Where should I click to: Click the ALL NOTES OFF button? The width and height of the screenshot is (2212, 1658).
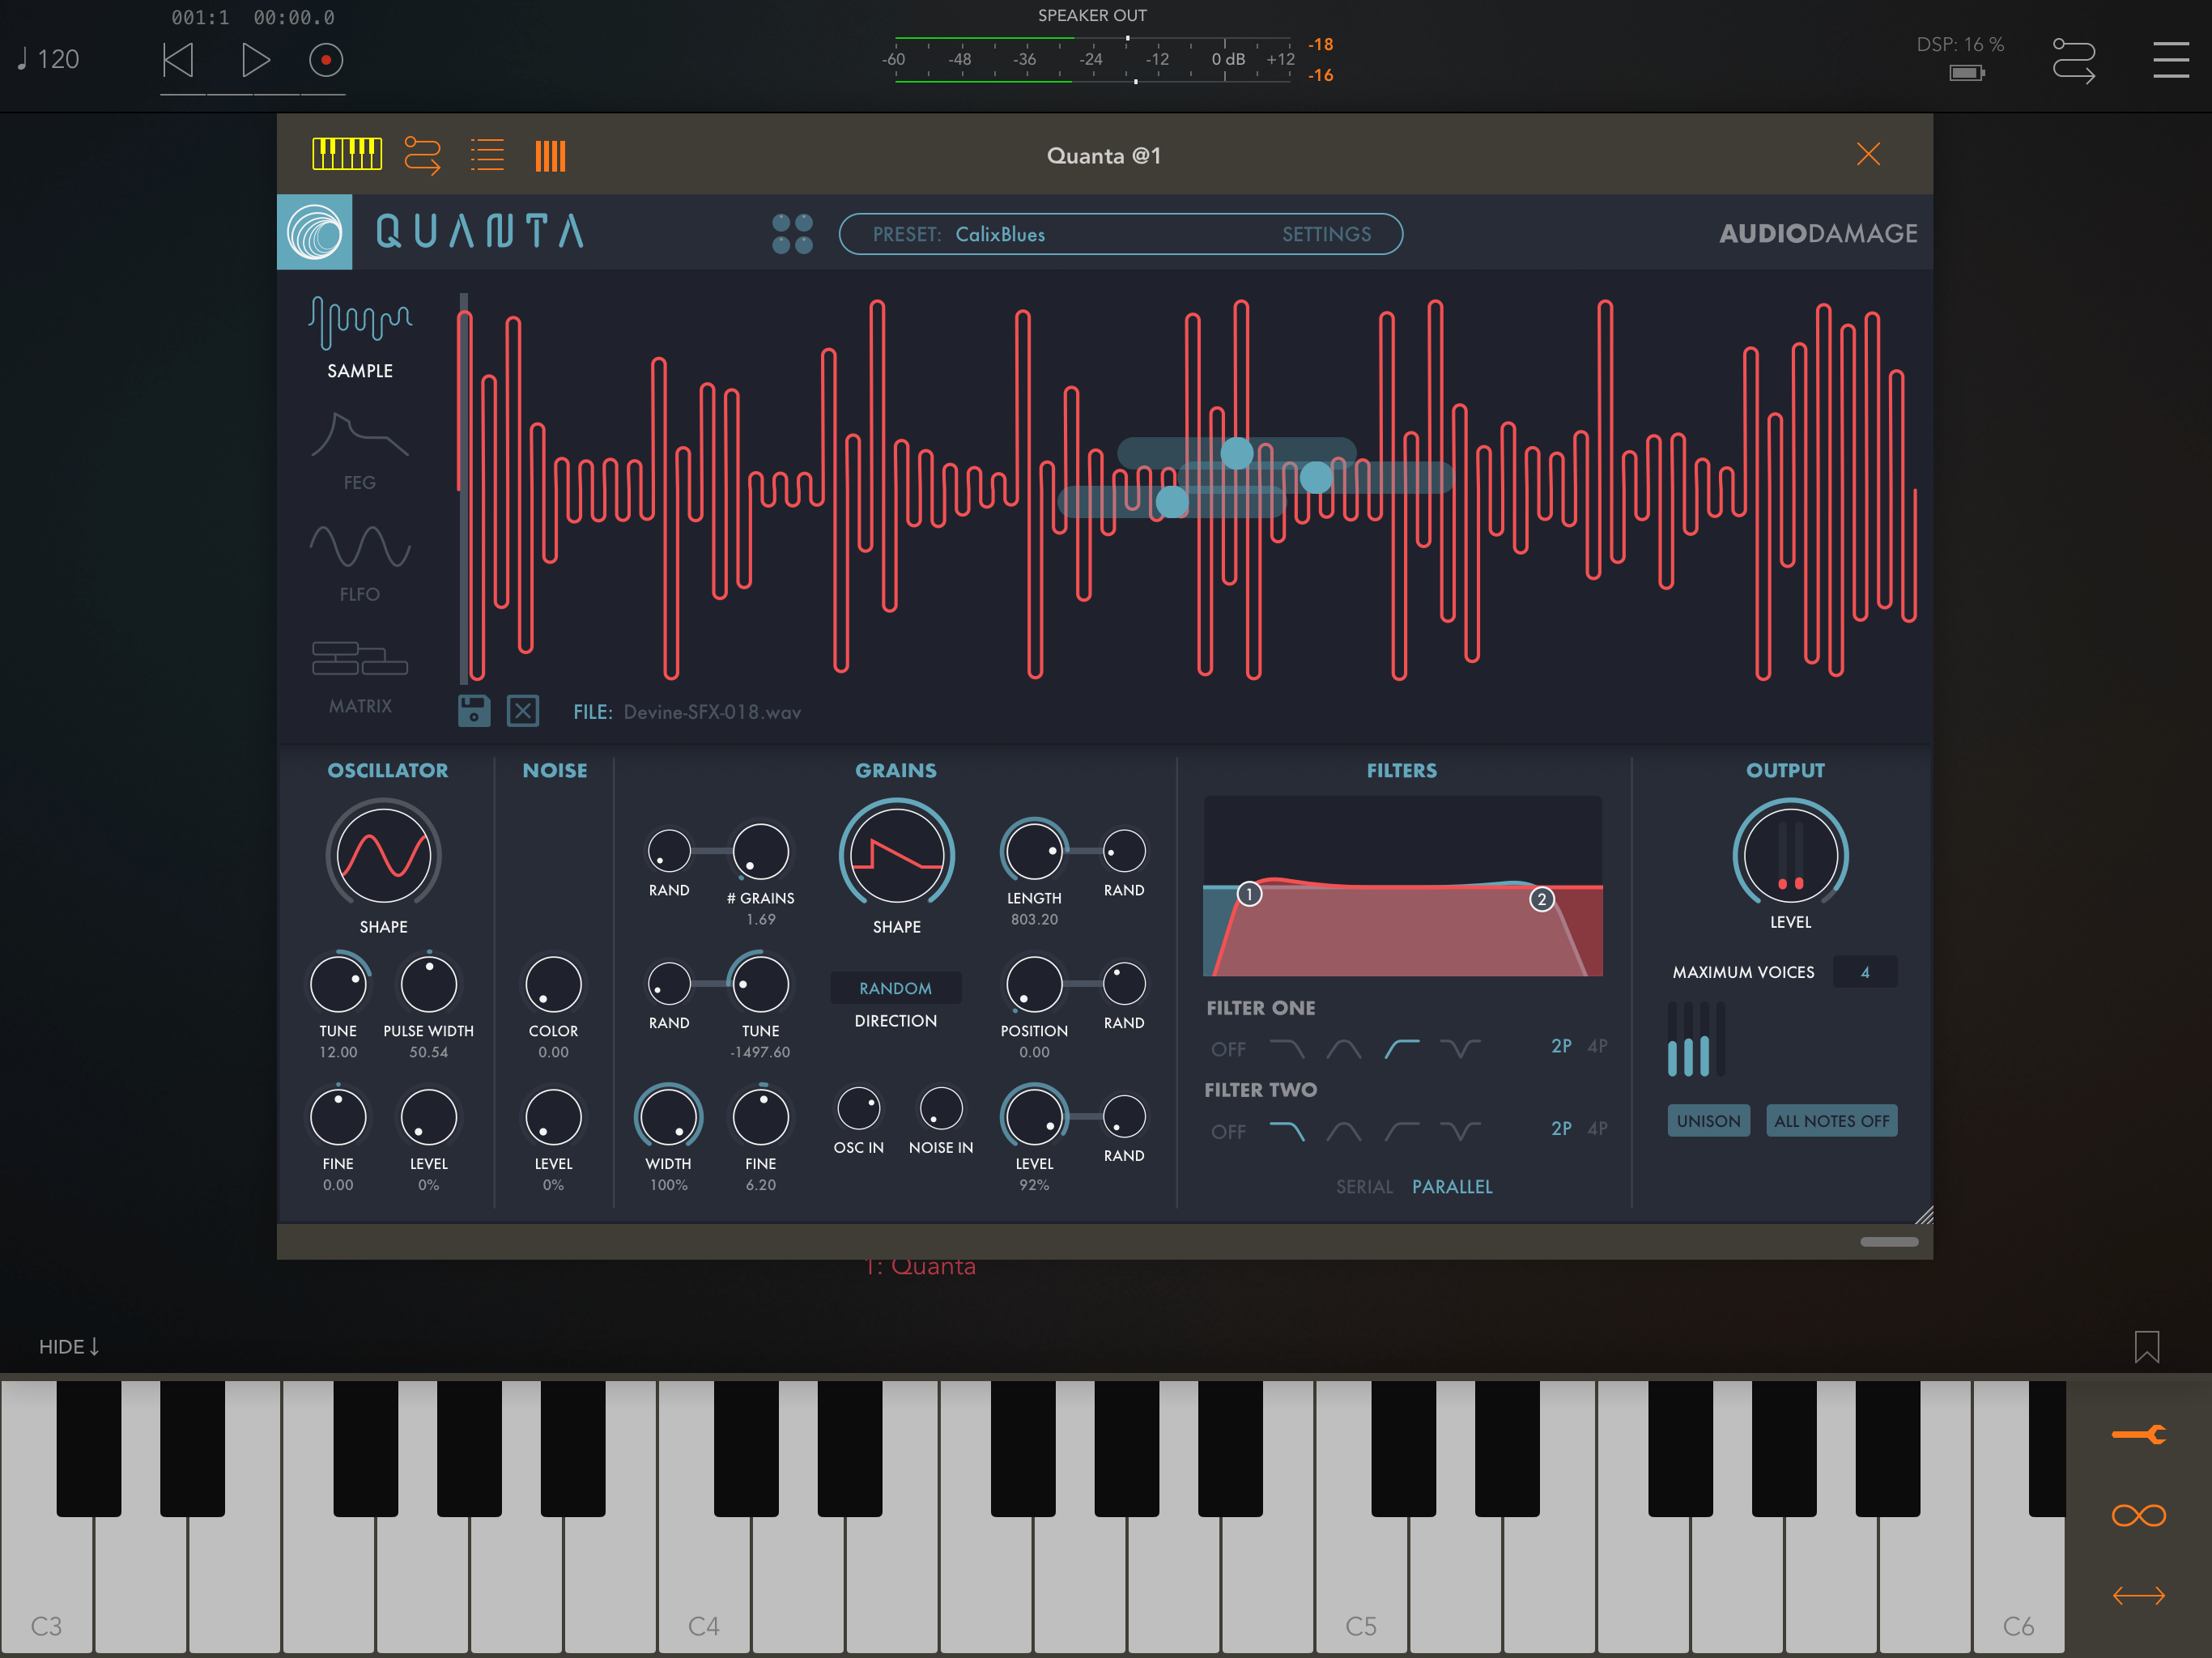(x=1831, y=1121)
